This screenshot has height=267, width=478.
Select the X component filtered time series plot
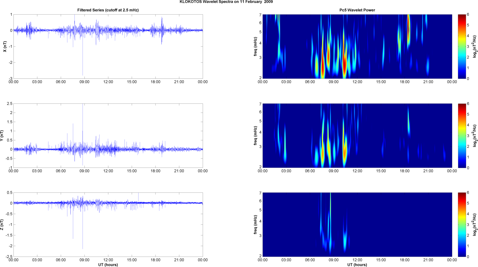pyautogui.click(x=108, y=46)
